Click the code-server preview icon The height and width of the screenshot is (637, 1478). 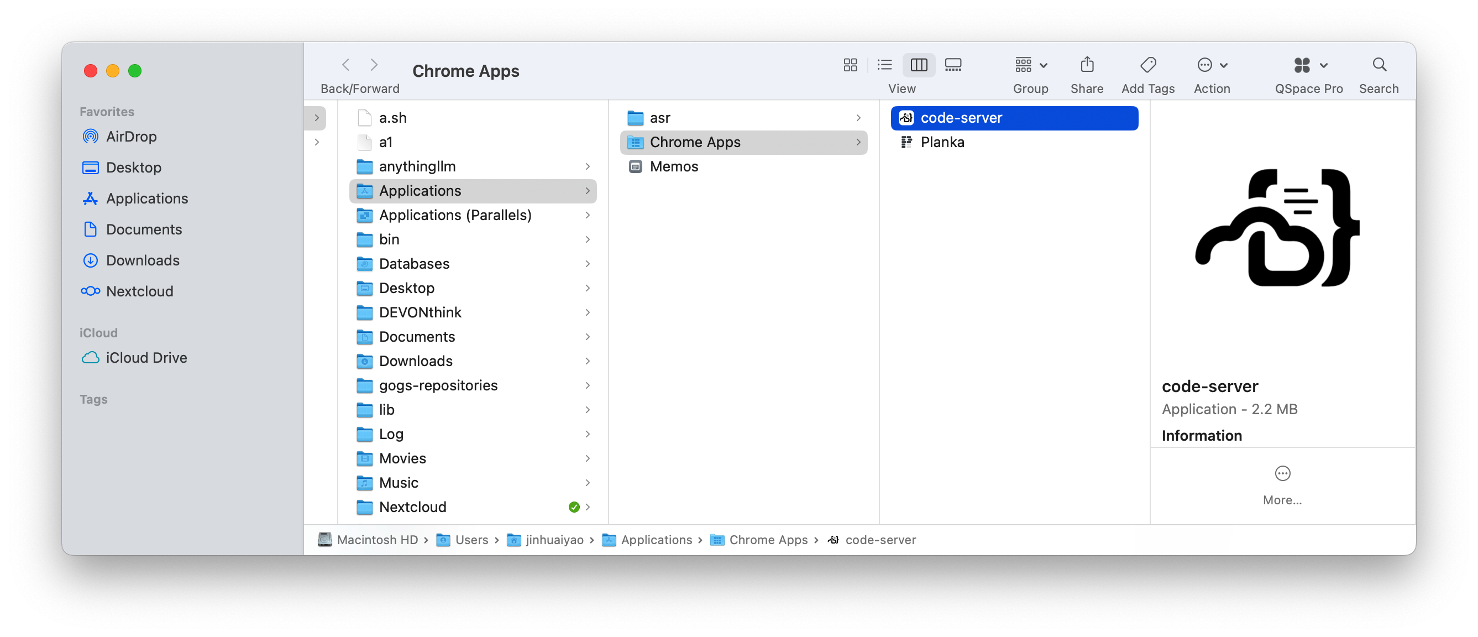point(1277,228)
